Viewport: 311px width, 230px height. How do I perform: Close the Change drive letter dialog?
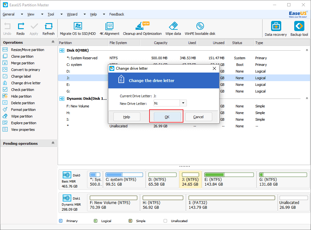click(x=214, y=68)
